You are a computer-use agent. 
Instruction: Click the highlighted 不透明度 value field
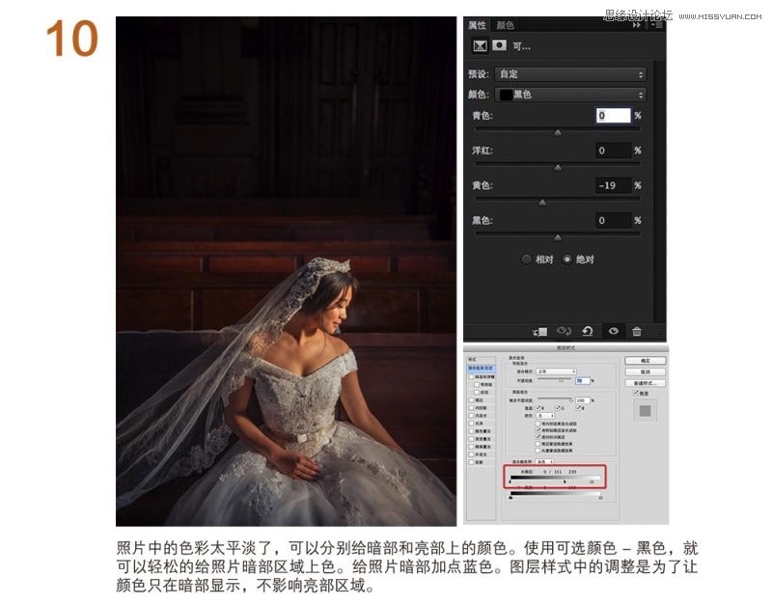[x=583, y=380]
